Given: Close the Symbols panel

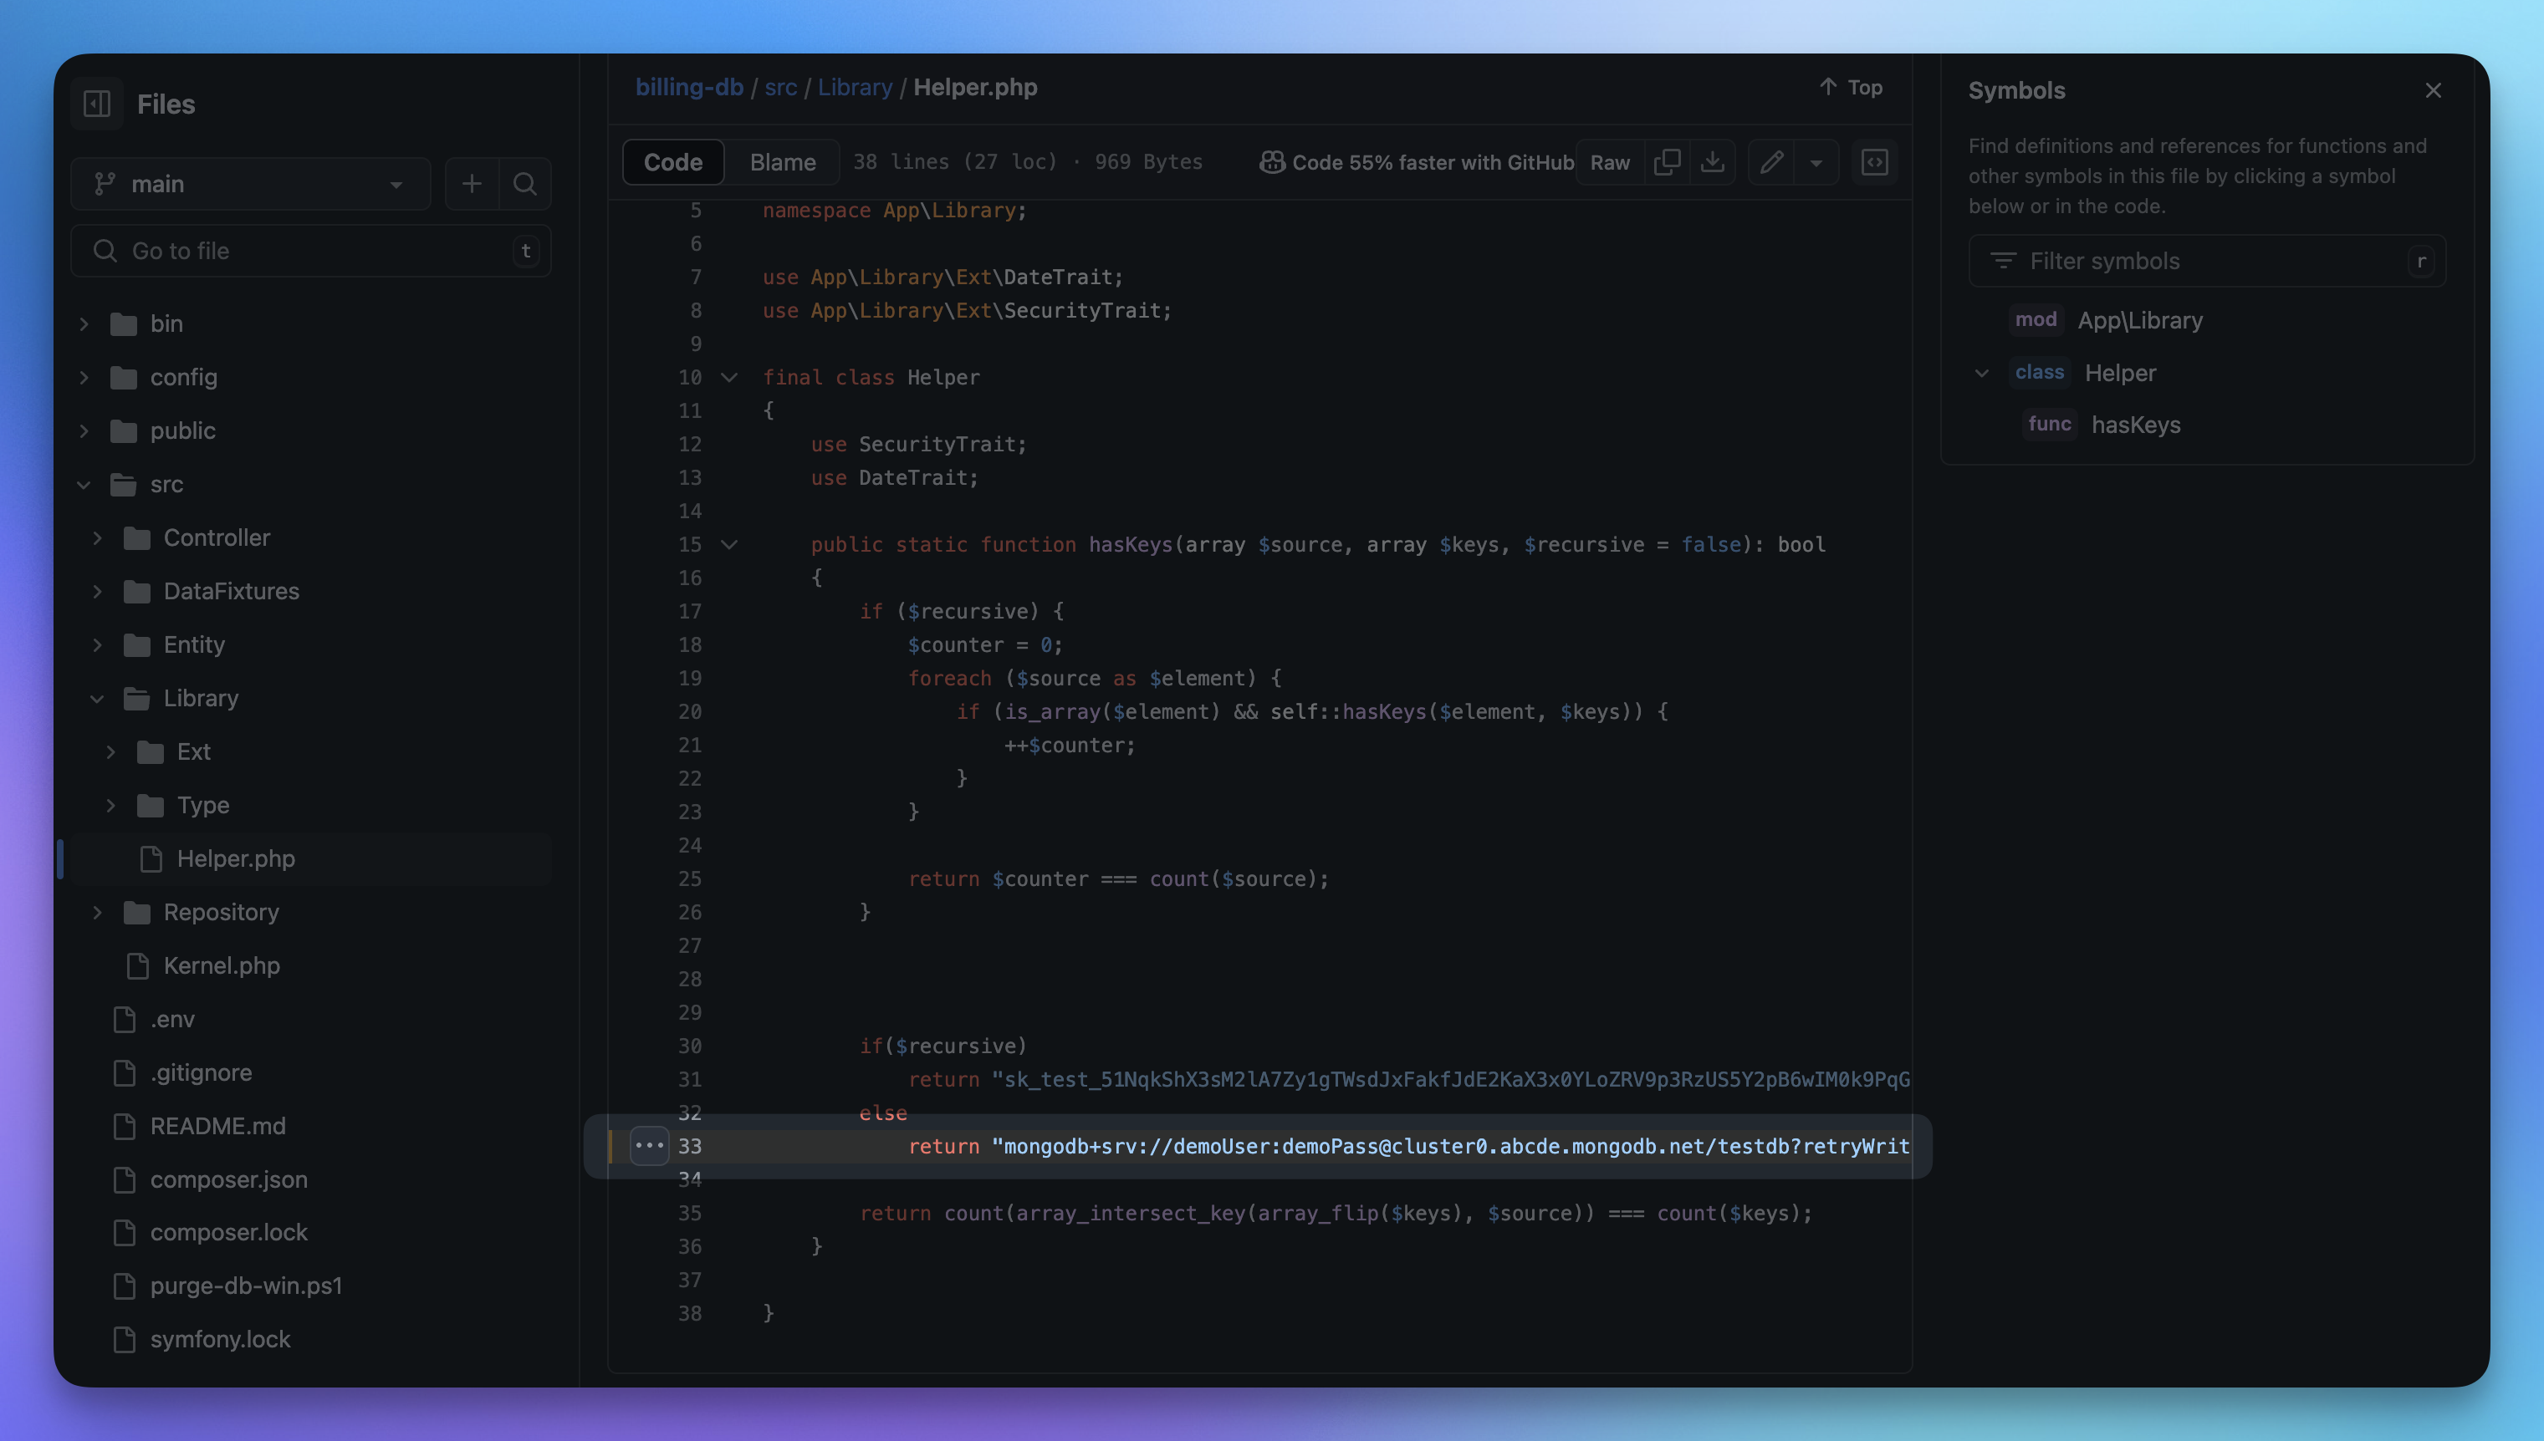Looking at the screenshot, I should point(2433,90).
